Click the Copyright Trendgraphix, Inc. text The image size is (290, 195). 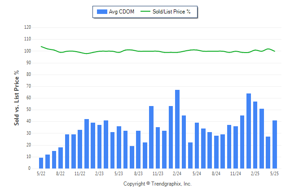click(158, 184)
